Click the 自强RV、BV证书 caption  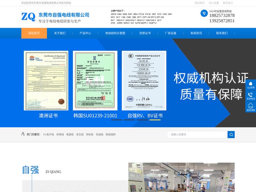145,116
